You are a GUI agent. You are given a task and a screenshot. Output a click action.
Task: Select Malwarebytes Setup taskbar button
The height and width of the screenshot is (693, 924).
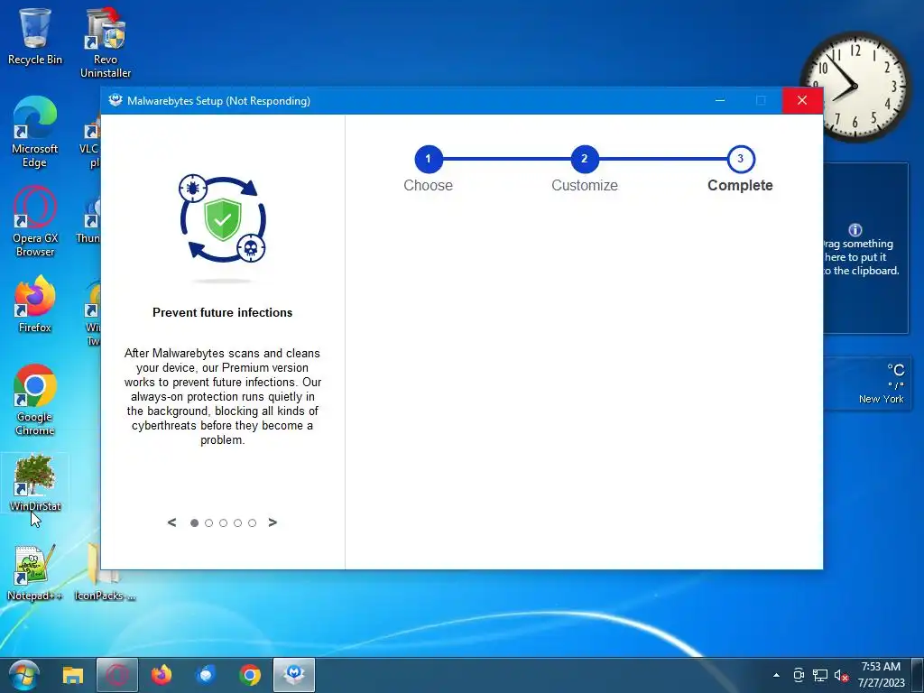(x=294, y=675)
